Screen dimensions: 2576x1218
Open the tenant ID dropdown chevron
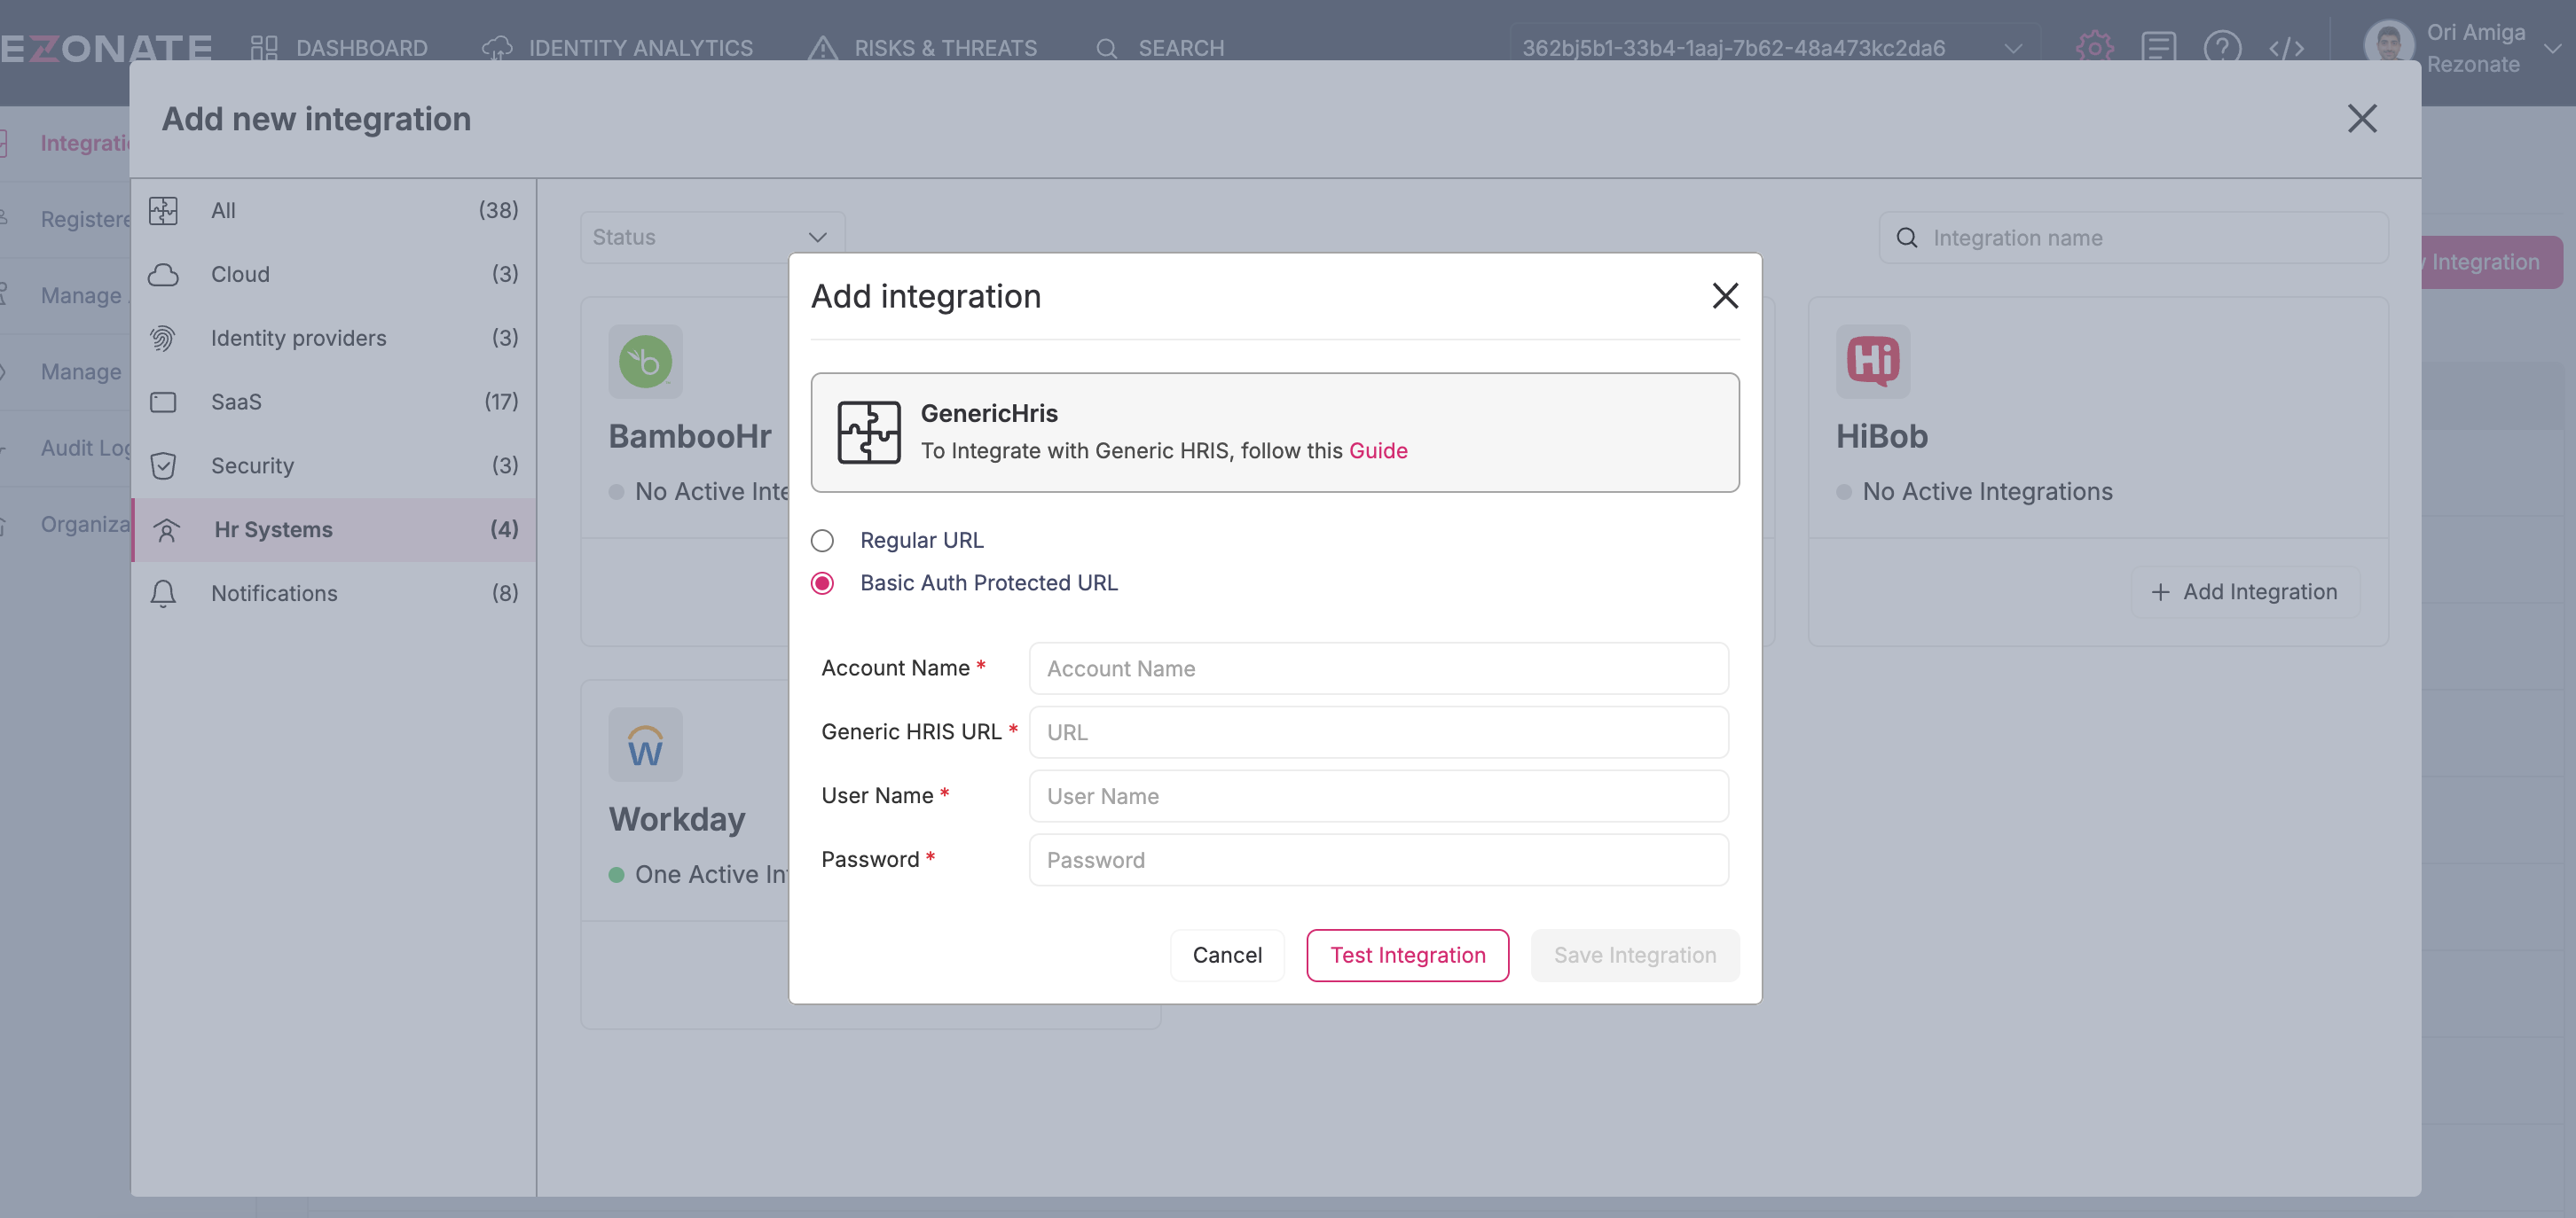(2013, 48)
